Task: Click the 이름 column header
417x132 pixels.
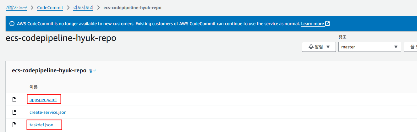Action: [34, 87]
